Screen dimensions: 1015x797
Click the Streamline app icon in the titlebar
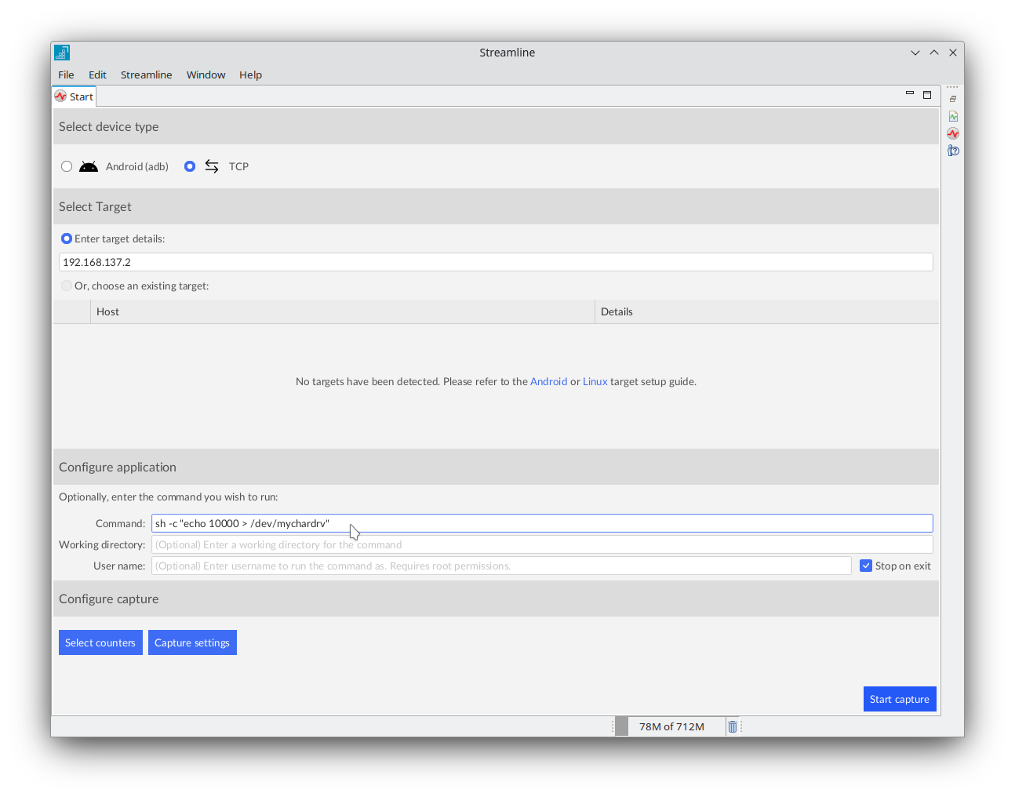(61, 52)
